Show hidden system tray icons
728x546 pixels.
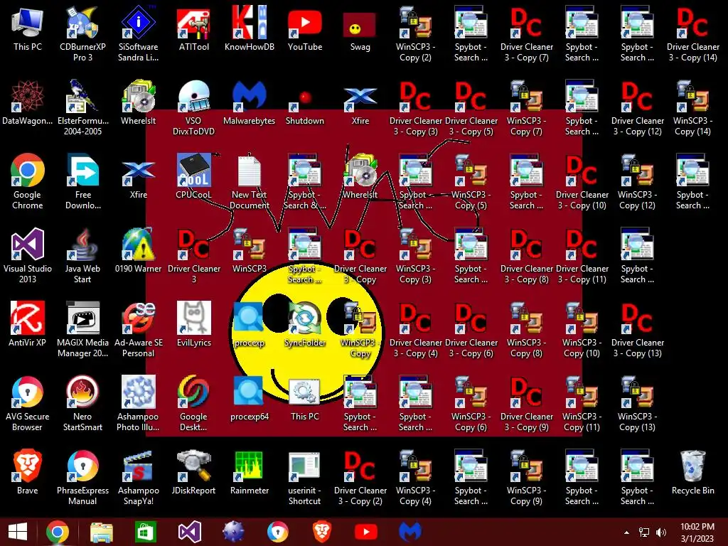coord(626,532)
